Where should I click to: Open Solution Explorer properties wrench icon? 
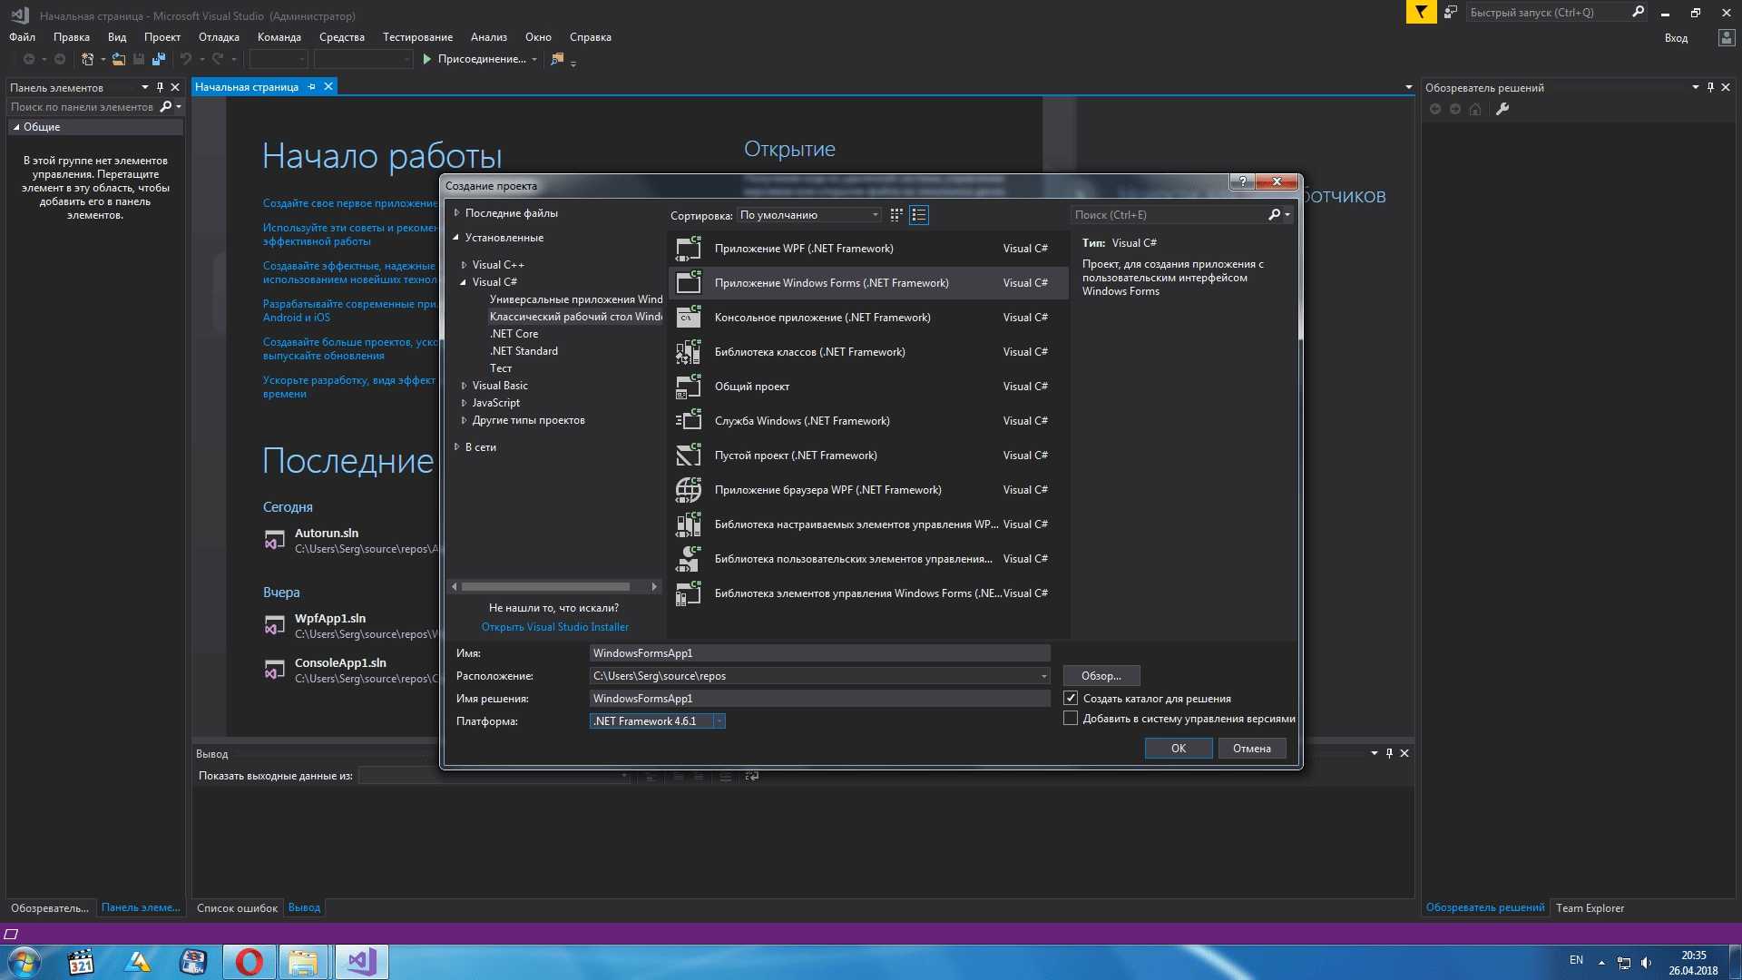[x=1502, y=109]
